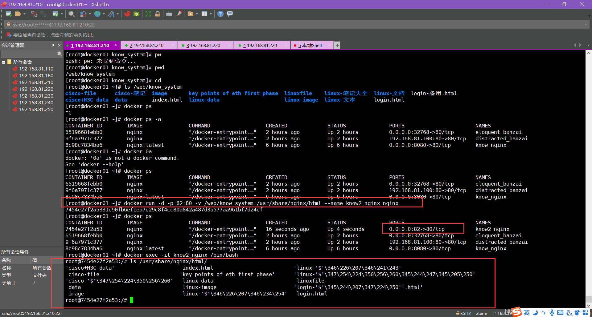Open dropdown beside color scheme icon
Screen dimensions: 592x317
90,14
